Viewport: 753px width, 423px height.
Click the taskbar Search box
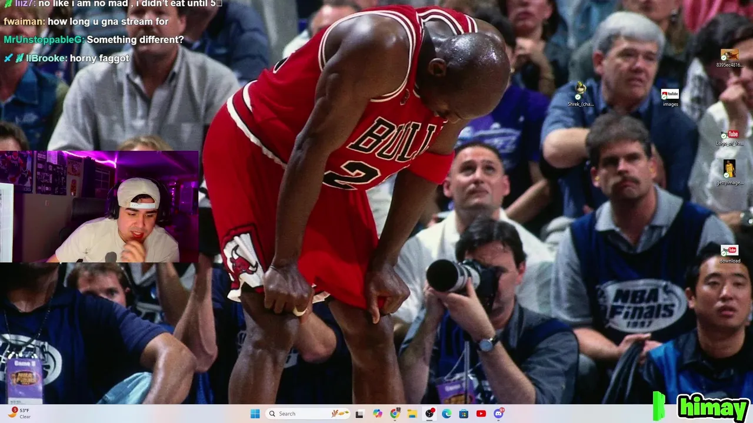tap(309, 414)
